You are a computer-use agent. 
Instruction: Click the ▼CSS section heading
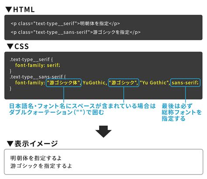18,47
